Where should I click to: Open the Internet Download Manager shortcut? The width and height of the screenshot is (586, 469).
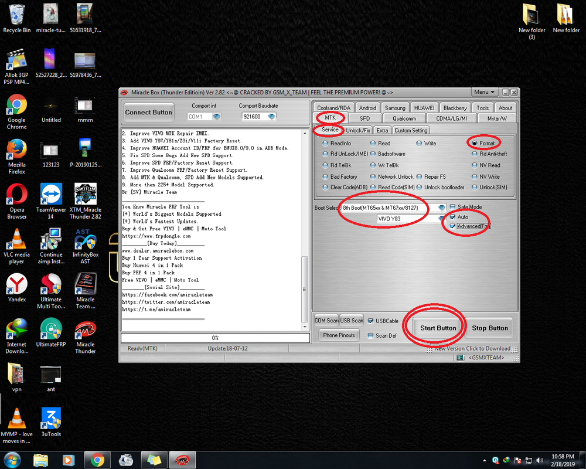(16, 337)
